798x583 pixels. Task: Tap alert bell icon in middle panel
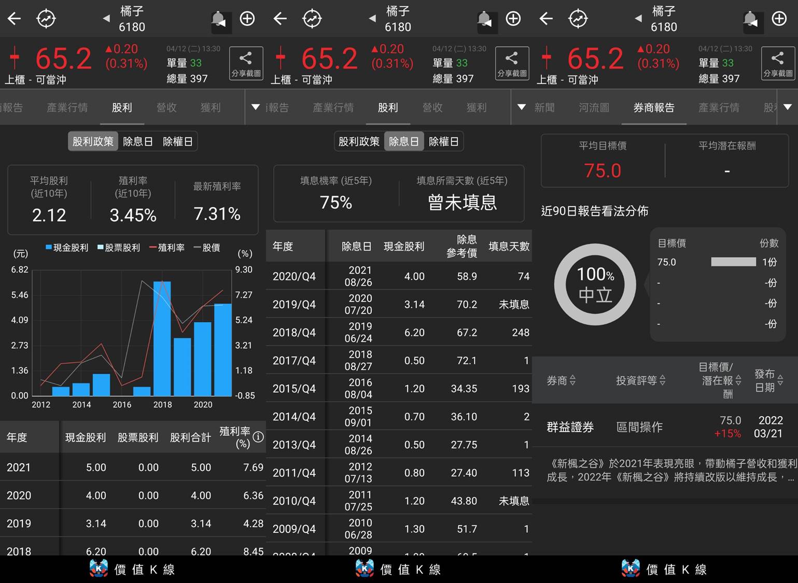[x=484, y=19]
